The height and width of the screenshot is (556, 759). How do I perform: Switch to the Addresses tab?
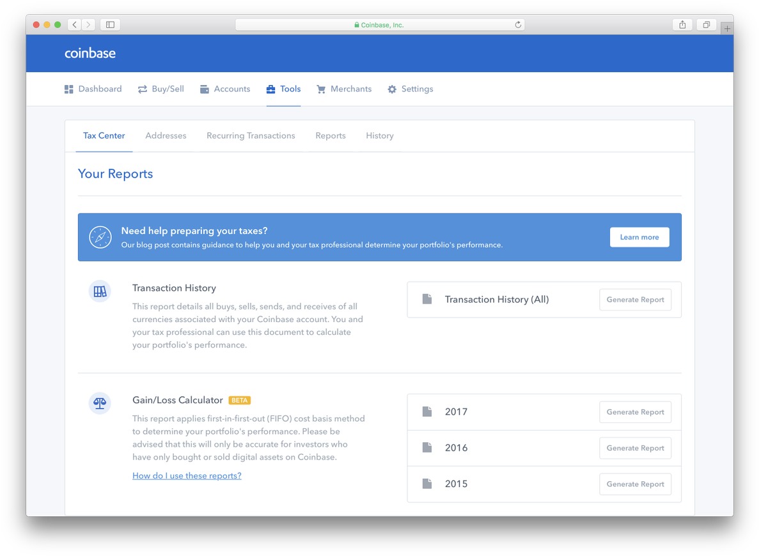[166, 135]
